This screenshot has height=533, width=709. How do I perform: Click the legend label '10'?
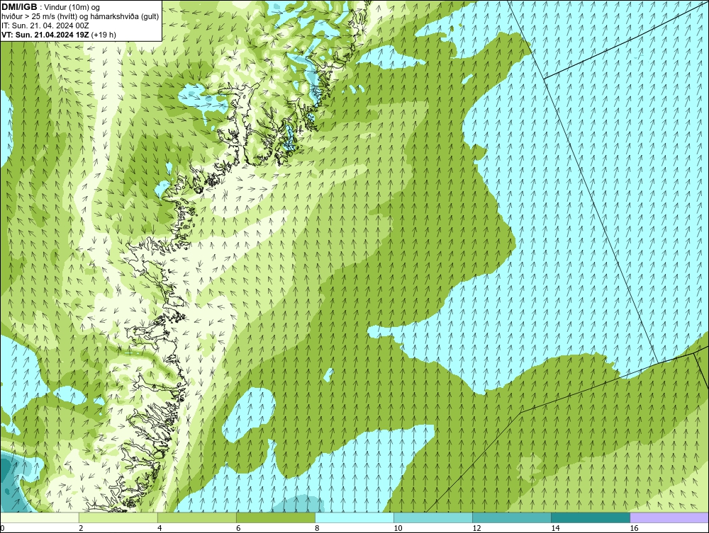(x=398, y=528)
